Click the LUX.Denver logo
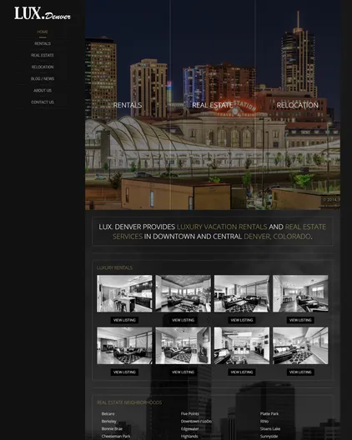The height and width of the screenshot is (440, 352). (43, 13)
